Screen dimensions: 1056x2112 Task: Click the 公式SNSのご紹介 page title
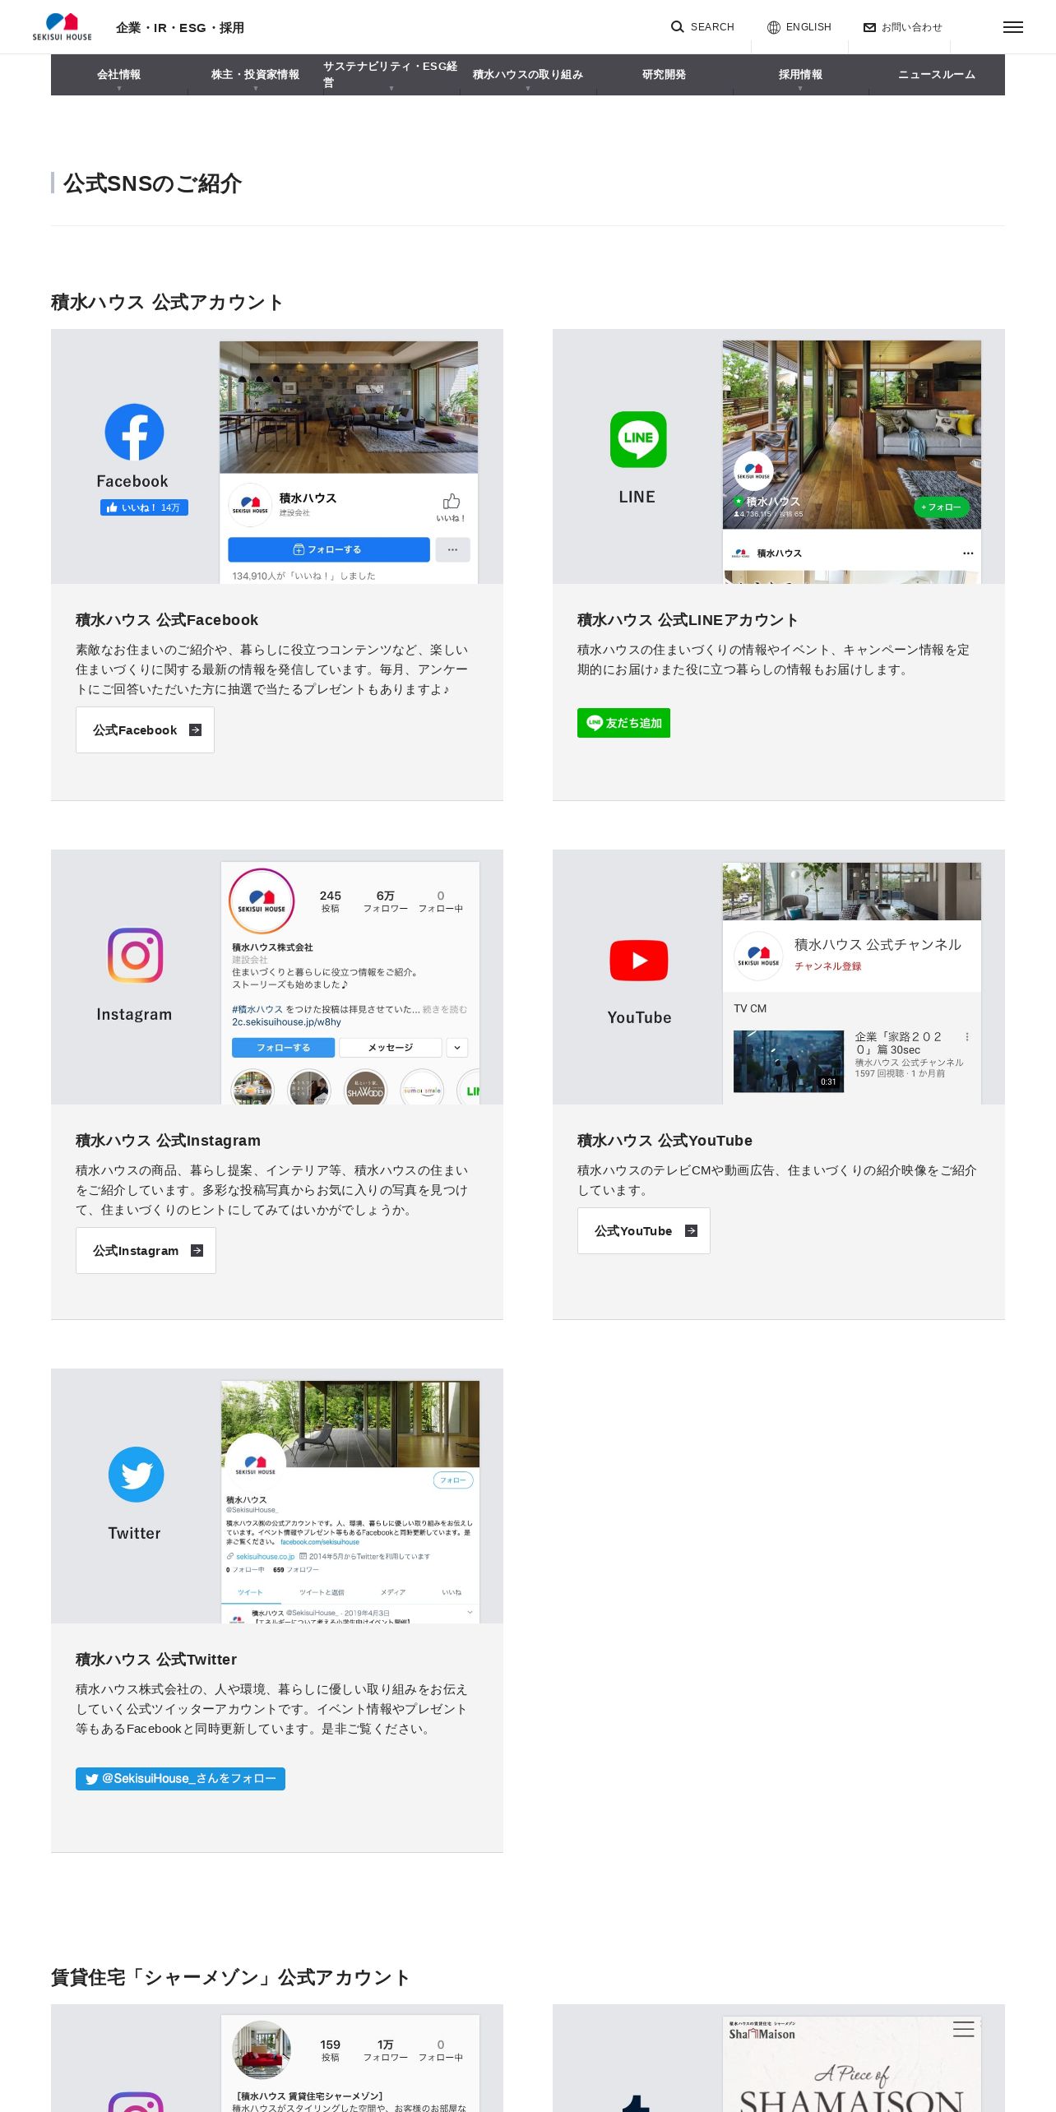(152, 183)
